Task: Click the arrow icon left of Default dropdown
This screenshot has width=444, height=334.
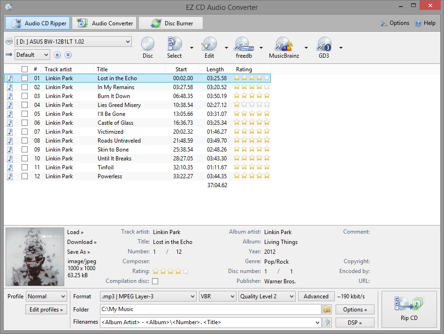Action: point(9,54)
